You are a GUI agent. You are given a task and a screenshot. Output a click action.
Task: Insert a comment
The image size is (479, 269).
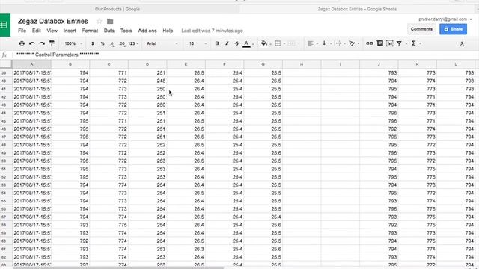379,43
